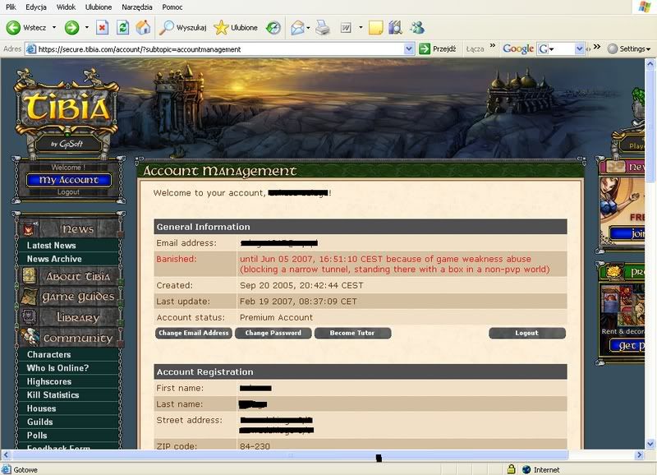Click the Przejdź go button
The image size is (657, 475).
[x=438, y=49]
